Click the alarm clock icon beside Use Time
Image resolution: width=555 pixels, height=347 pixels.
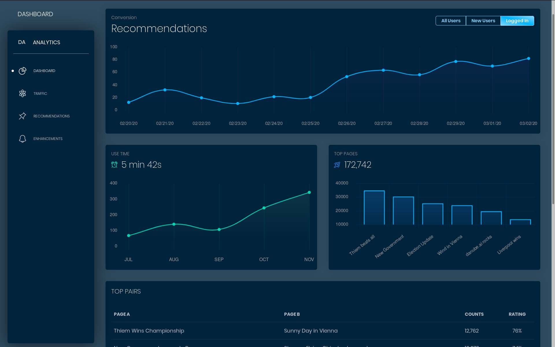[114, 165]
